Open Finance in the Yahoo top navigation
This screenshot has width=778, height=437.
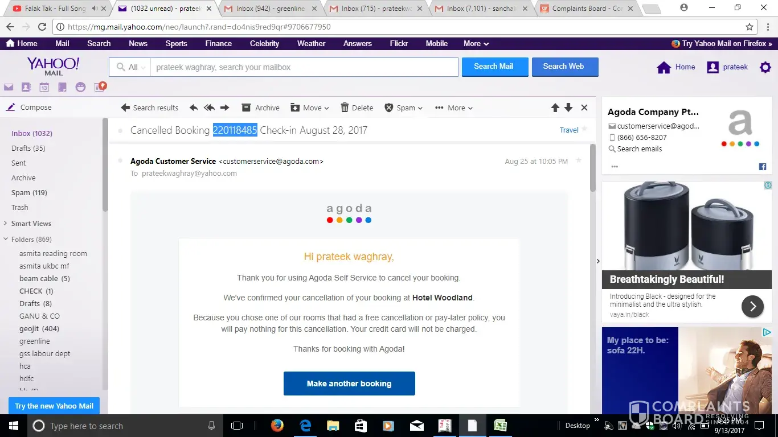(x=219, y=43)
